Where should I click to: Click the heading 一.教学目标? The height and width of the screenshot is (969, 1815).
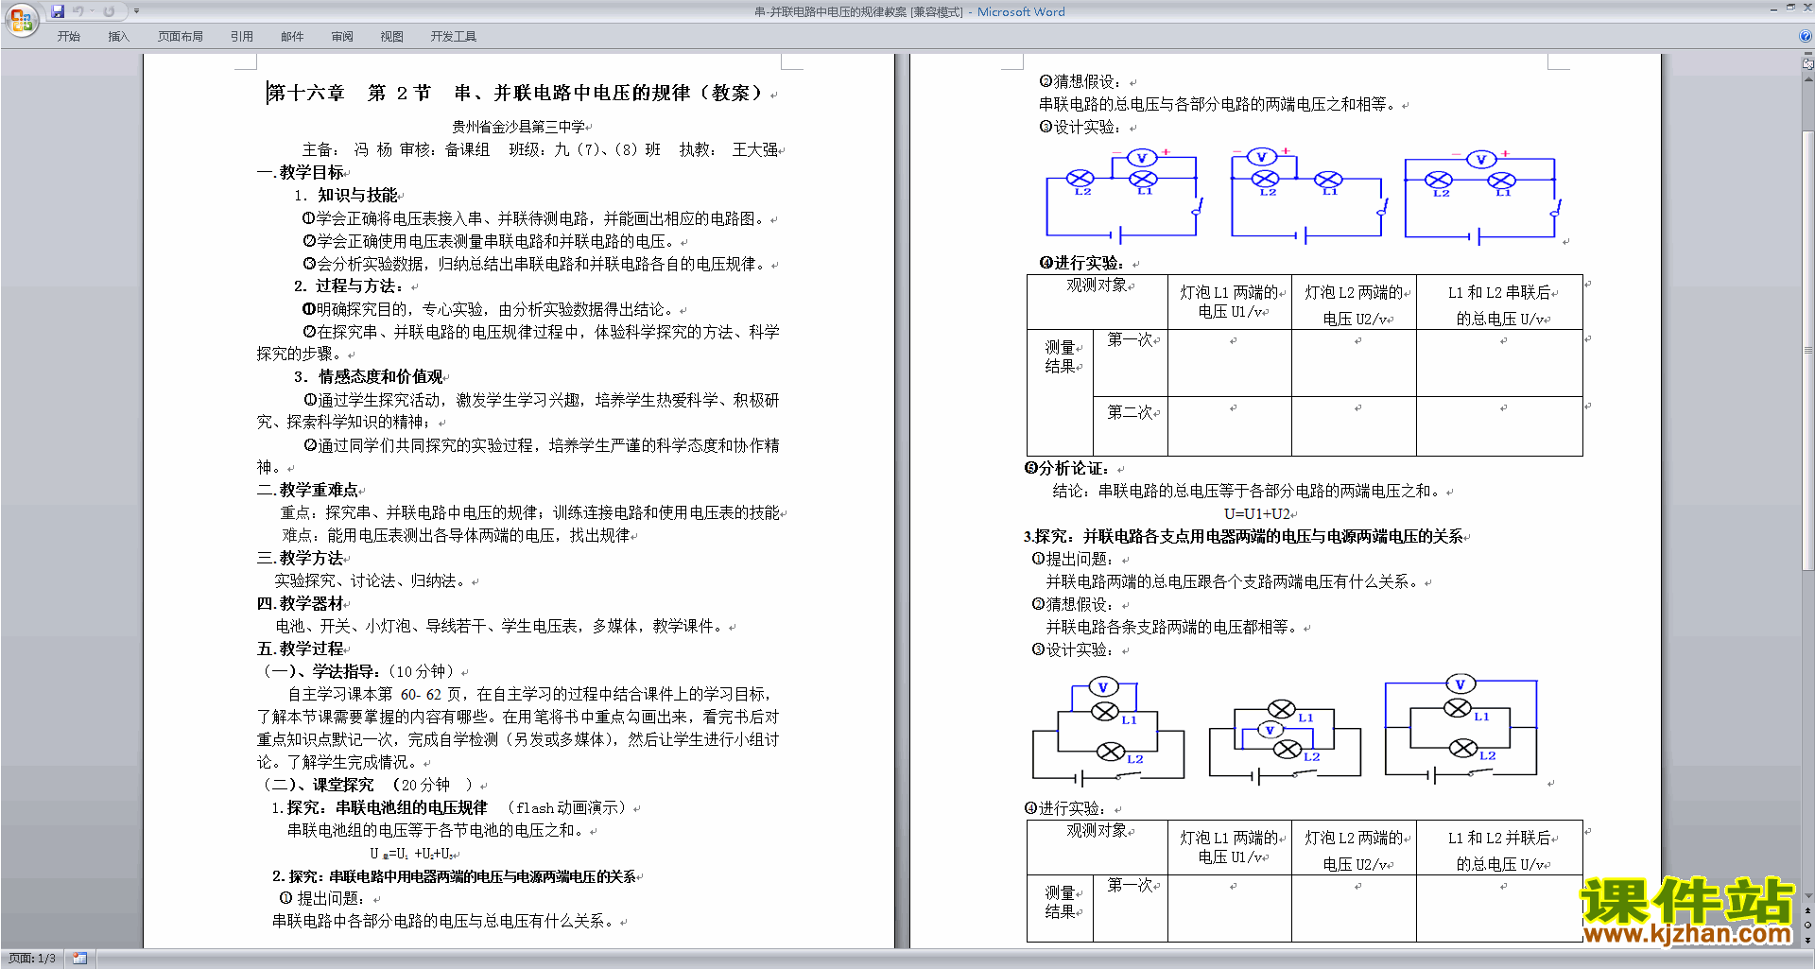tap(300, 172)
